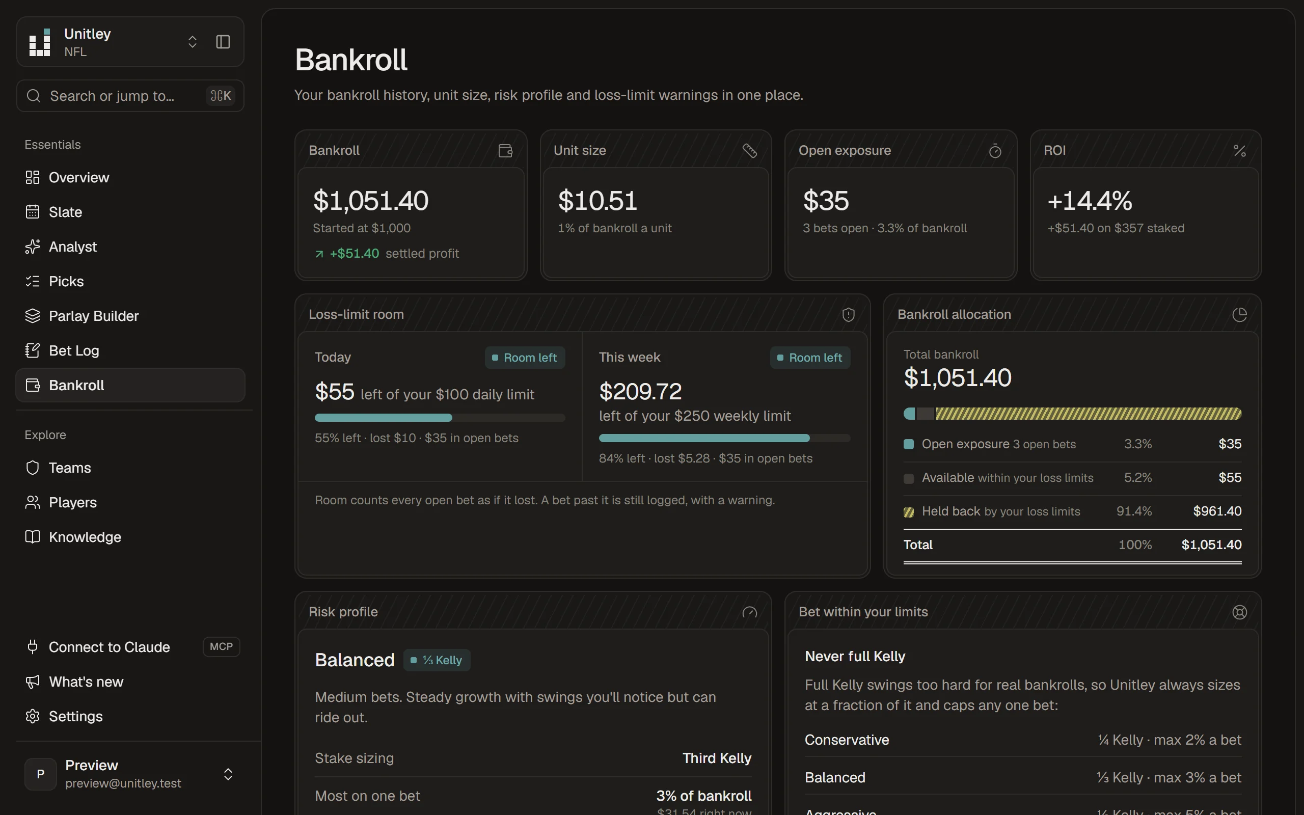This screenshot has width=1304, height=815.
Task: Click the $209.72 weekly room value
Action: pos(640,391)
